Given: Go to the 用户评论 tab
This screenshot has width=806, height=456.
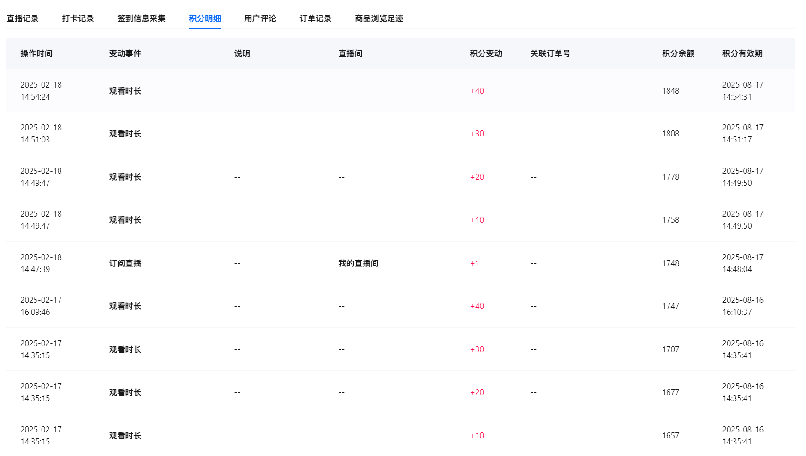Looking at the screenshot, I should 260,18.
